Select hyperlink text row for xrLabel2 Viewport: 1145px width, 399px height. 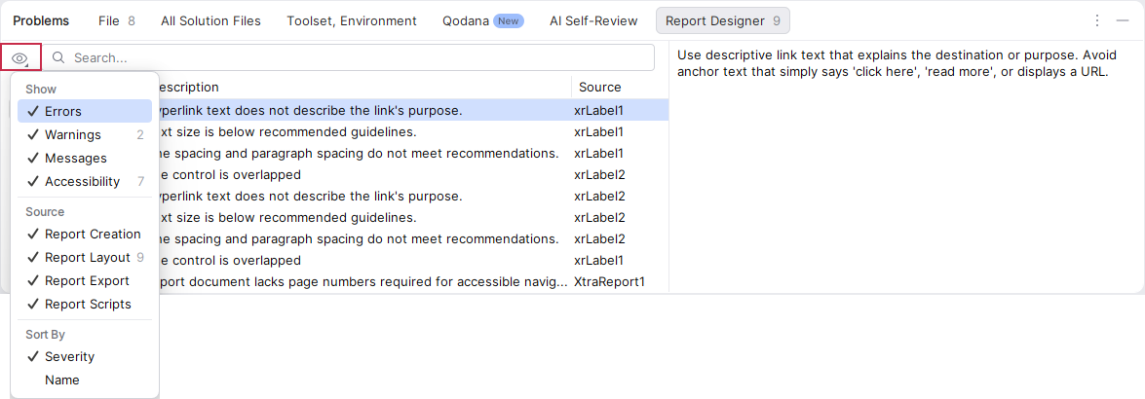[x=413, y=197]
